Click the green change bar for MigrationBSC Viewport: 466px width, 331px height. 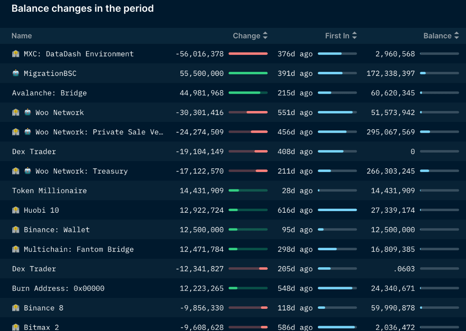(x=248, y=73)
